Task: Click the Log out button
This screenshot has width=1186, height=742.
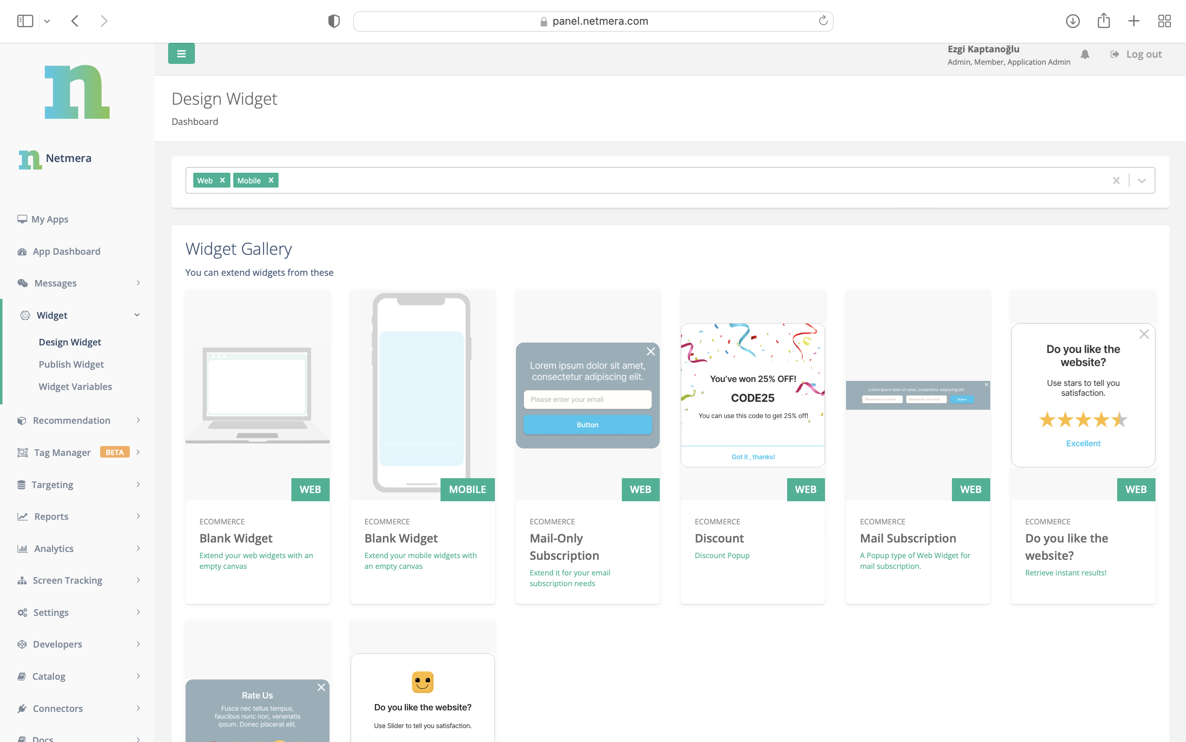Action: [x=1137, y=55]
